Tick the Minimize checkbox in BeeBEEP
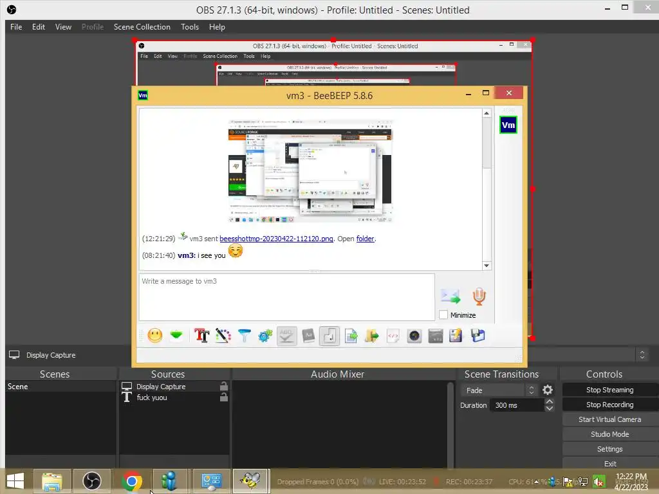Screen dimensions: 659x494 (x=443, y=315)
